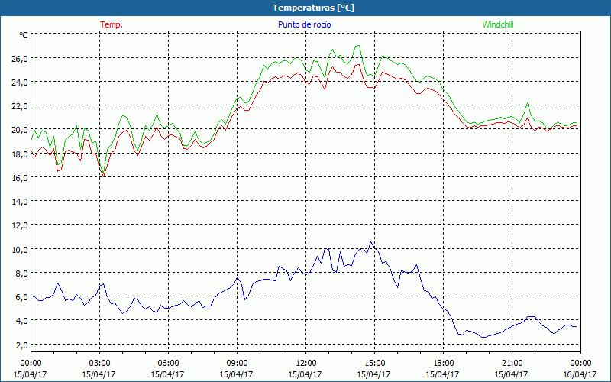Viewport: 611px width, 382px height.
Task: Click the Punto de rocío legend label
Action: click(x=304, y=24)
